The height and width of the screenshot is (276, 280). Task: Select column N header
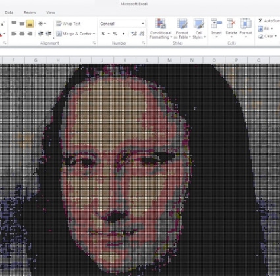point(192,60)
